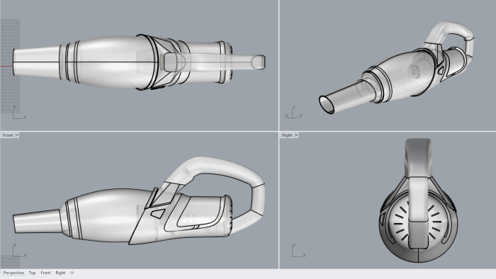Select exhaust vent cover in right view
The width and height of the screenshot is (496, 279).
pyautogui.click(x=417, y=223)
